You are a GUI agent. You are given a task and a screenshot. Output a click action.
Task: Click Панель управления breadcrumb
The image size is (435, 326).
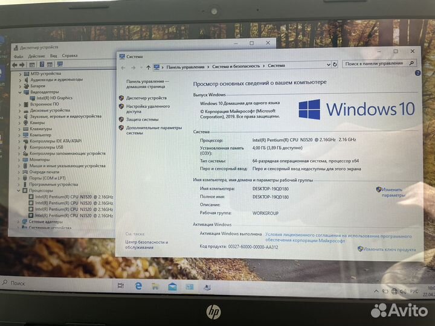pyautogui.click(x=185, y=67)
